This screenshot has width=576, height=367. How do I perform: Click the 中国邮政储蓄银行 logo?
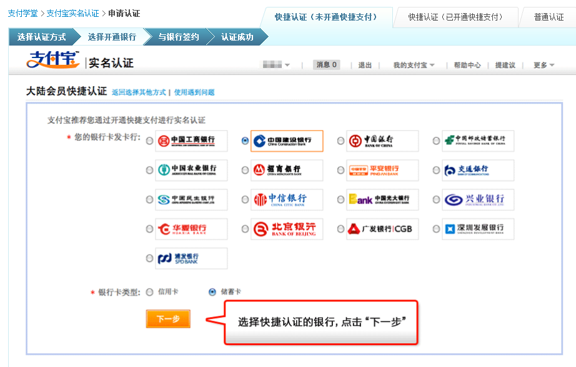pos(478,141)
